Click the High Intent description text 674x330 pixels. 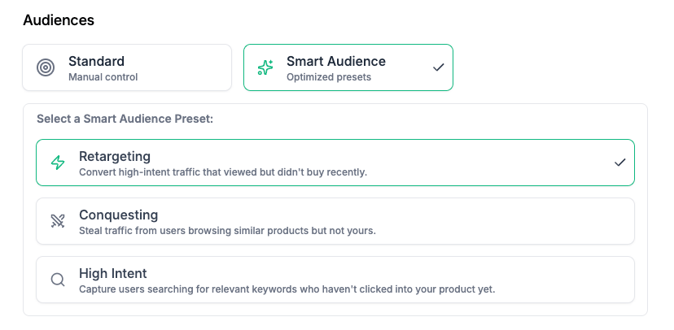(x=287, y=289)
